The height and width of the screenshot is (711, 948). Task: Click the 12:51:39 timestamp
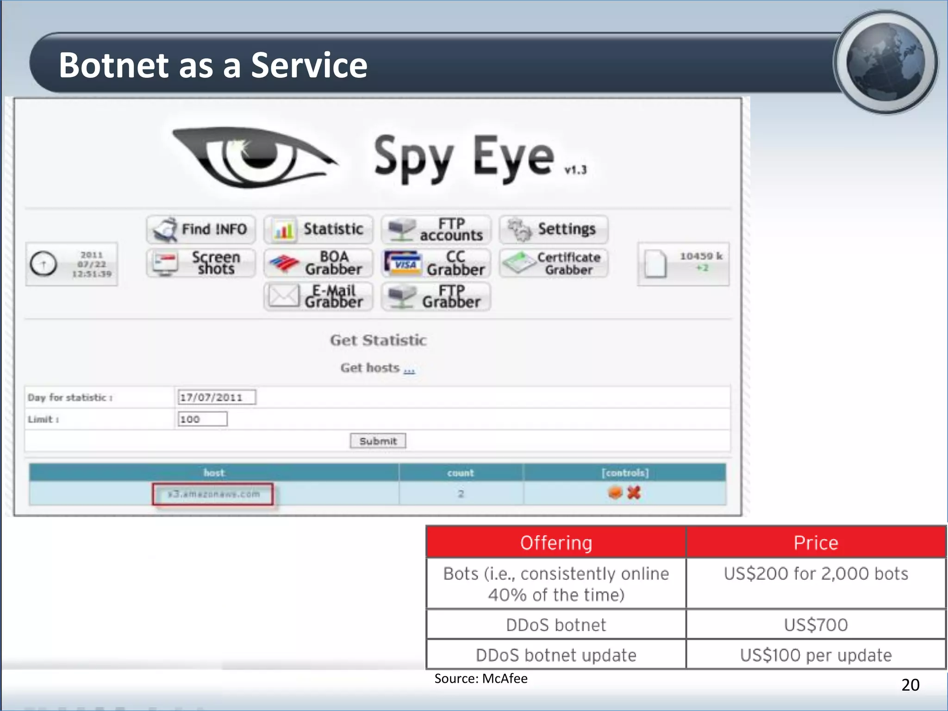[x=92, y=274]
